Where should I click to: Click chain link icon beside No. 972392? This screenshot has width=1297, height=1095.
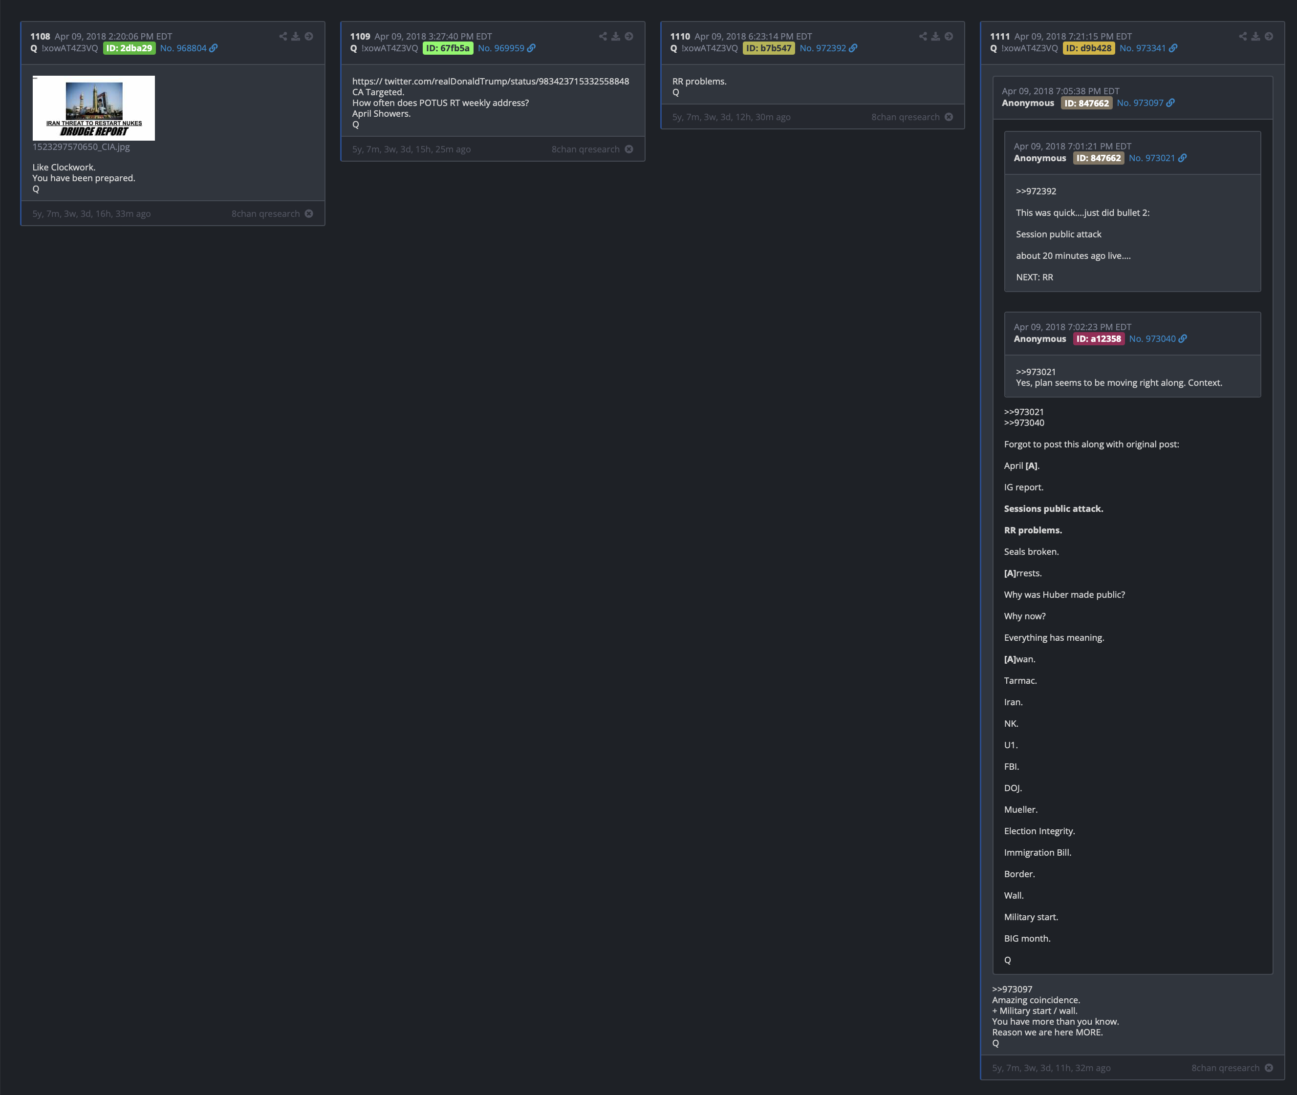click(x=853, y=48)
